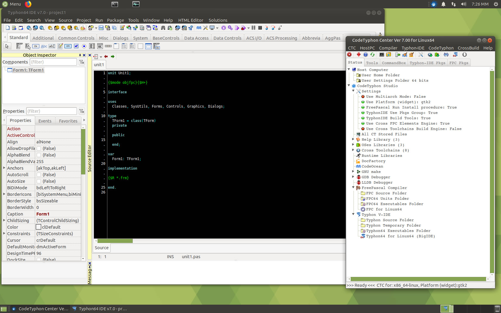
Task: Select the TScrollBar component icon
Action: click(108, 46)
